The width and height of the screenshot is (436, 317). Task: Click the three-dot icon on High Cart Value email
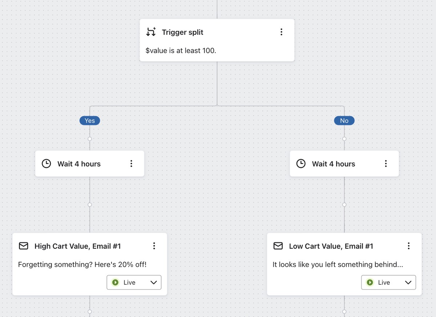coord(154,246)
